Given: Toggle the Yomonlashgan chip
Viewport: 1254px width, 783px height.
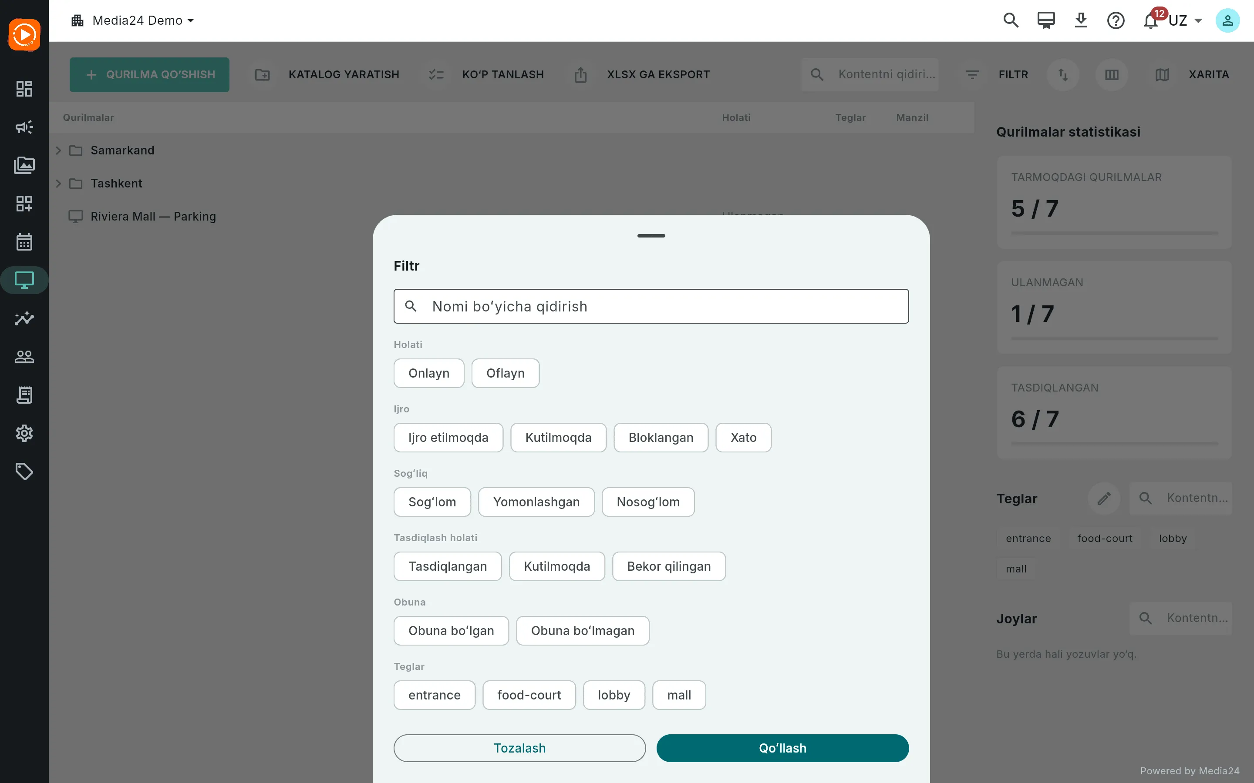Looking at the screenshot, I should coord(536,502).
